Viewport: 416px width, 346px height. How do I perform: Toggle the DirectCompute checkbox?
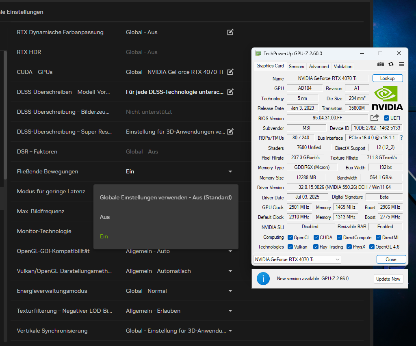[x=339, y=237]
